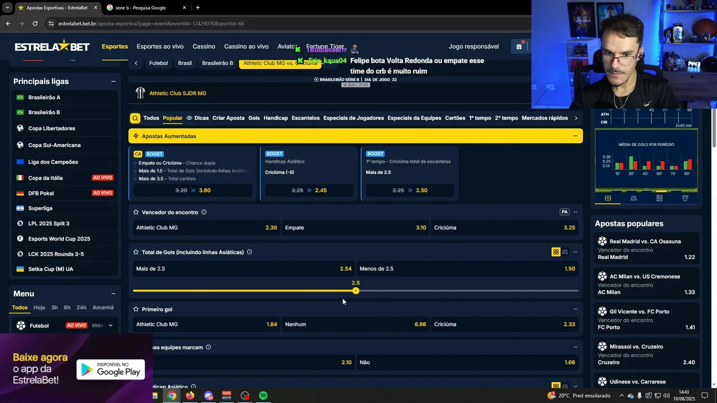717x403 pixels.
Task: Select Menos de 2.5 at 1.50
Action: [467, 269]
